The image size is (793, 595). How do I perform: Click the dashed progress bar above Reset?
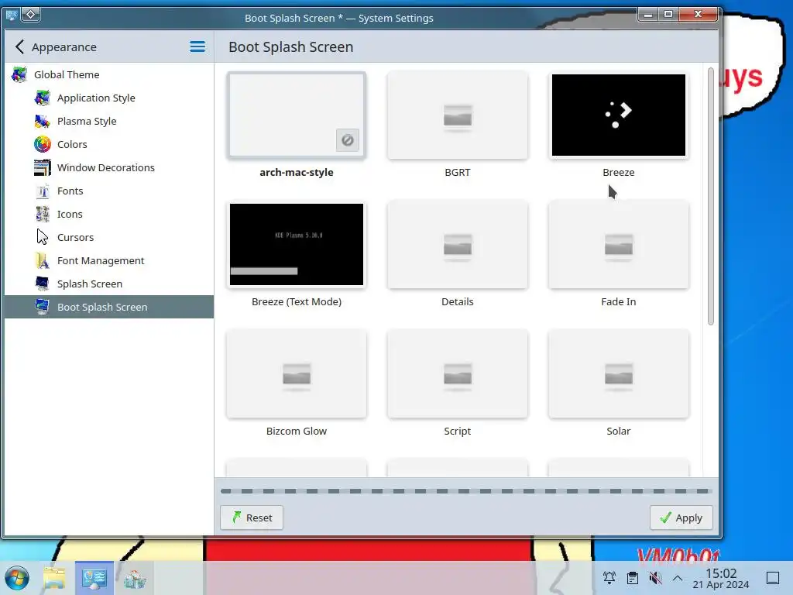[x=465, y=491]
